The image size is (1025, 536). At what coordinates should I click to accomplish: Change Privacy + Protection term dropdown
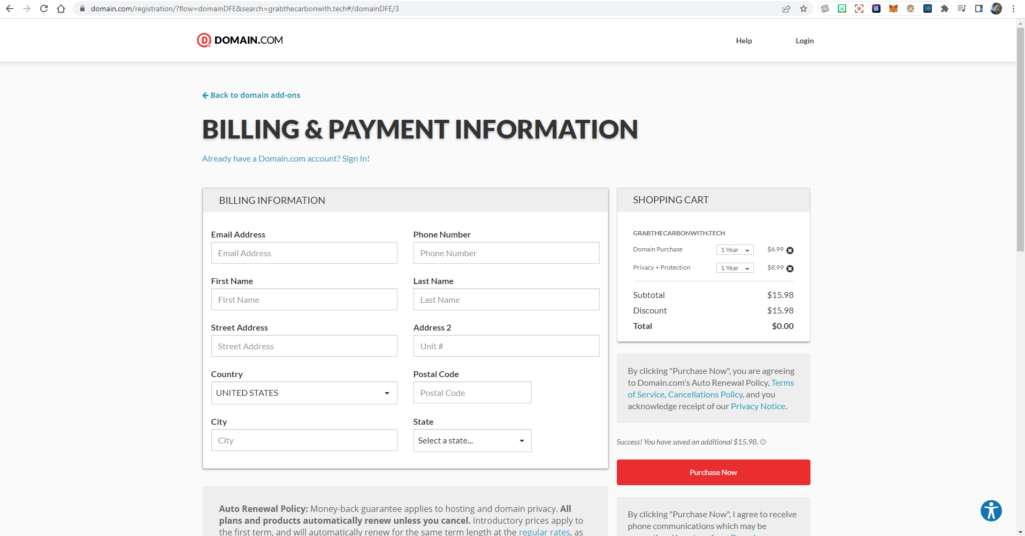click(735, 268)
